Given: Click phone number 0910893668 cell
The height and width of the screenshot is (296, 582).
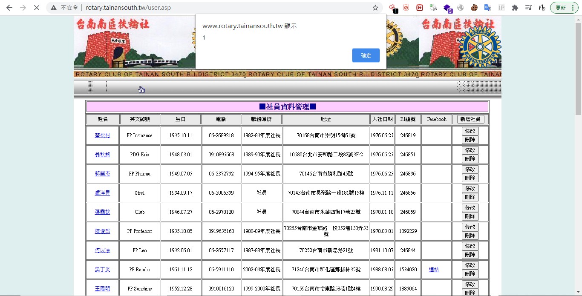Looking at the screenshot, I should point(222,155).
